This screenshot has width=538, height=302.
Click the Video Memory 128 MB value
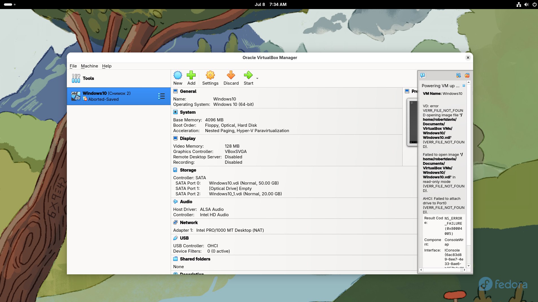click(232, 146)
